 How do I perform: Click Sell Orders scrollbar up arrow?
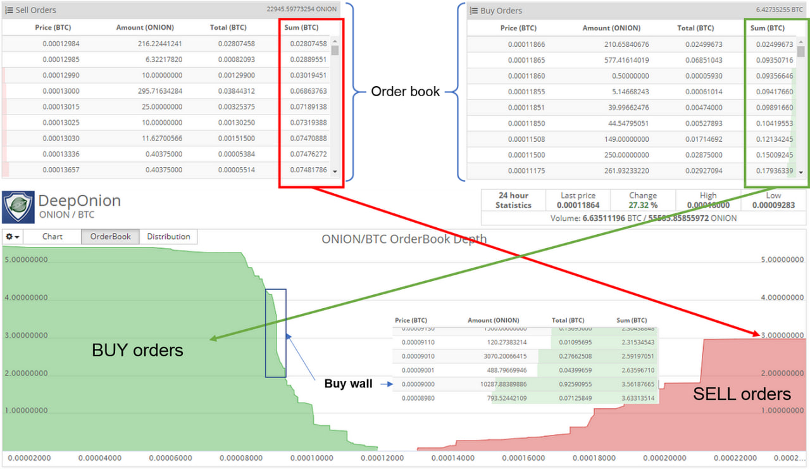point(335,42)
